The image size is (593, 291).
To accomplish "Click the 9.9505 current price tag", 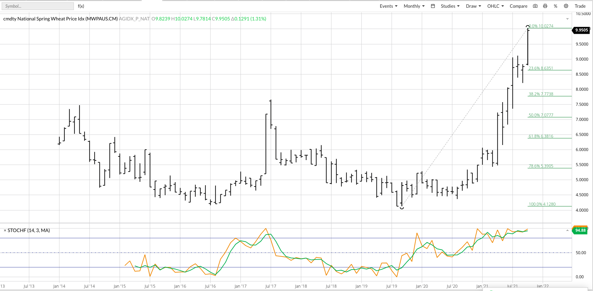I will 581,30.
